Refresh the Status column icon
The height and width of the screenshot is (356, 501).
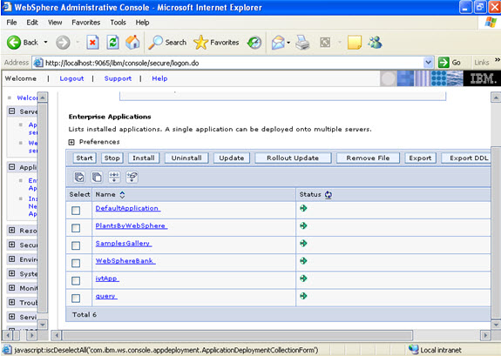pyautogui.click(x=328, y=195)
